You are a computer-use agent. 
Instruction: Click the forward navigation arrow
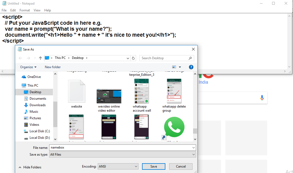(28, 58)
